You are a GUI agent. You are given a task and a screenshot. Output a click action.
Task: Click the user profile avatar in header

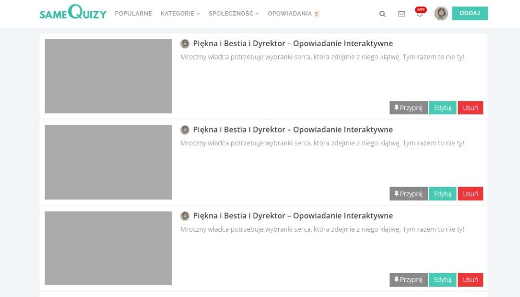pyautogui.click(x=441, y=13)
